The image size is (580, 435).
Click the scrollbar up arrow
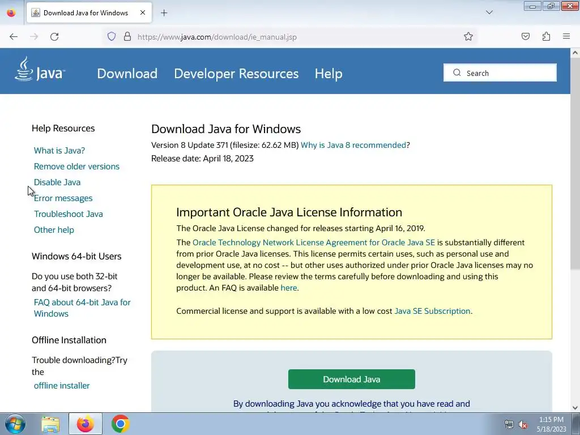(575, 53)
